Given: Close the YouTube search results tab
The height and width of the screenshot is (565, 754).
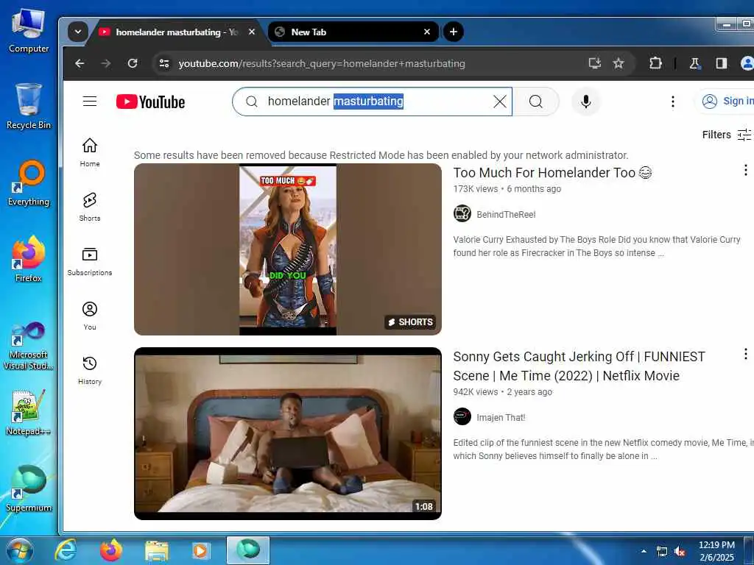Looking at the screenshot, I should pos(252,32).
